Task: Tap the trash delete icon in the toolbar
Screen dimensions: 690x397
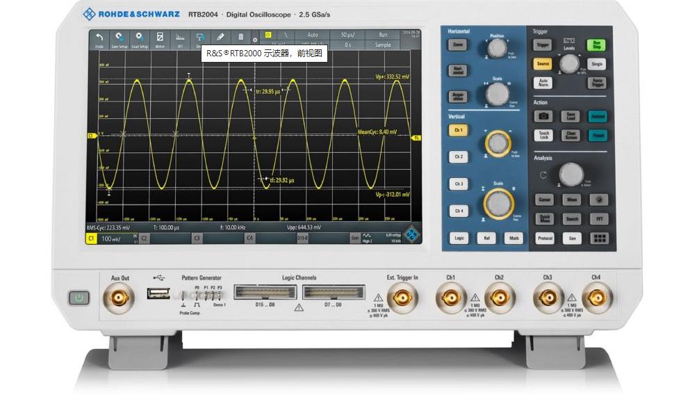Action: pos(240,38)
